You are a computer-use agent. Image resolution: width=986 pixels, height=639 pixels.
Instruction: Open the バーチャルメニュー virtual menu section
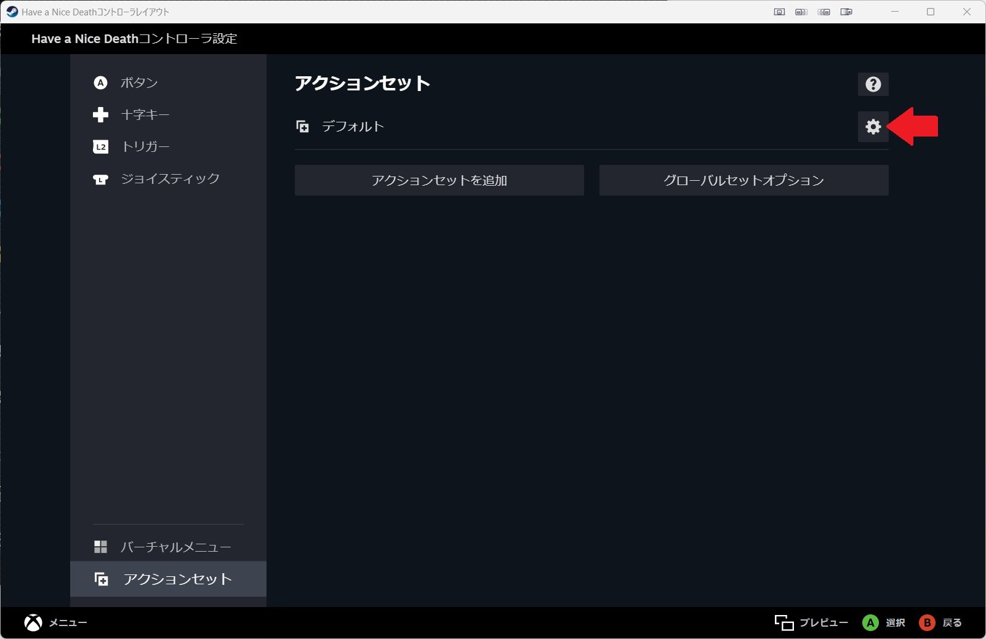click(168, 546)
